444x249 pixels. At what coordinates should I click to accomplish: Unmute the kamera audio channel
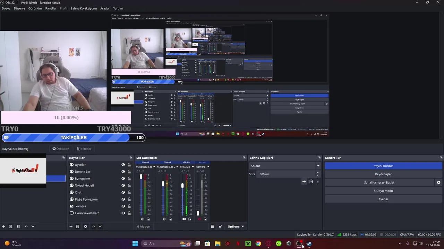coord(199,219)
